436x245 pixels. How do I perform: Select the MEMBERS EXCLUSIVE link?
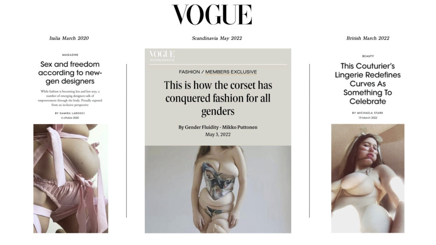[231, 72]
